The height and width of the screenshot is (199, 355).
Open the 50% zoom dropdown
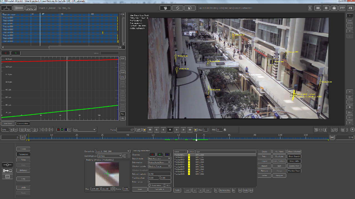pyautogui.click(x=5, y=130)
